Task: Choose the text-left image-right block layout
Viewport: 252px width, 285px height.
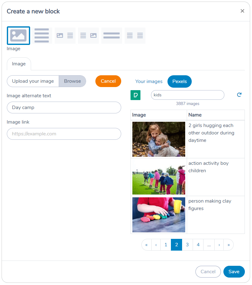Action: pos(89,35)
